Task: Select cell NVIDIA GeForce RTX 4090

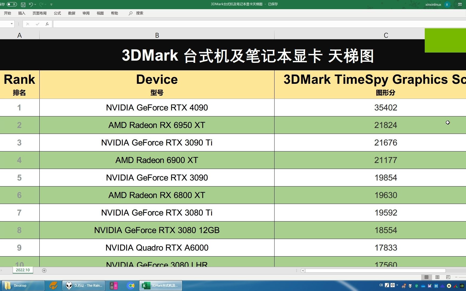Action: pos(157,108)
